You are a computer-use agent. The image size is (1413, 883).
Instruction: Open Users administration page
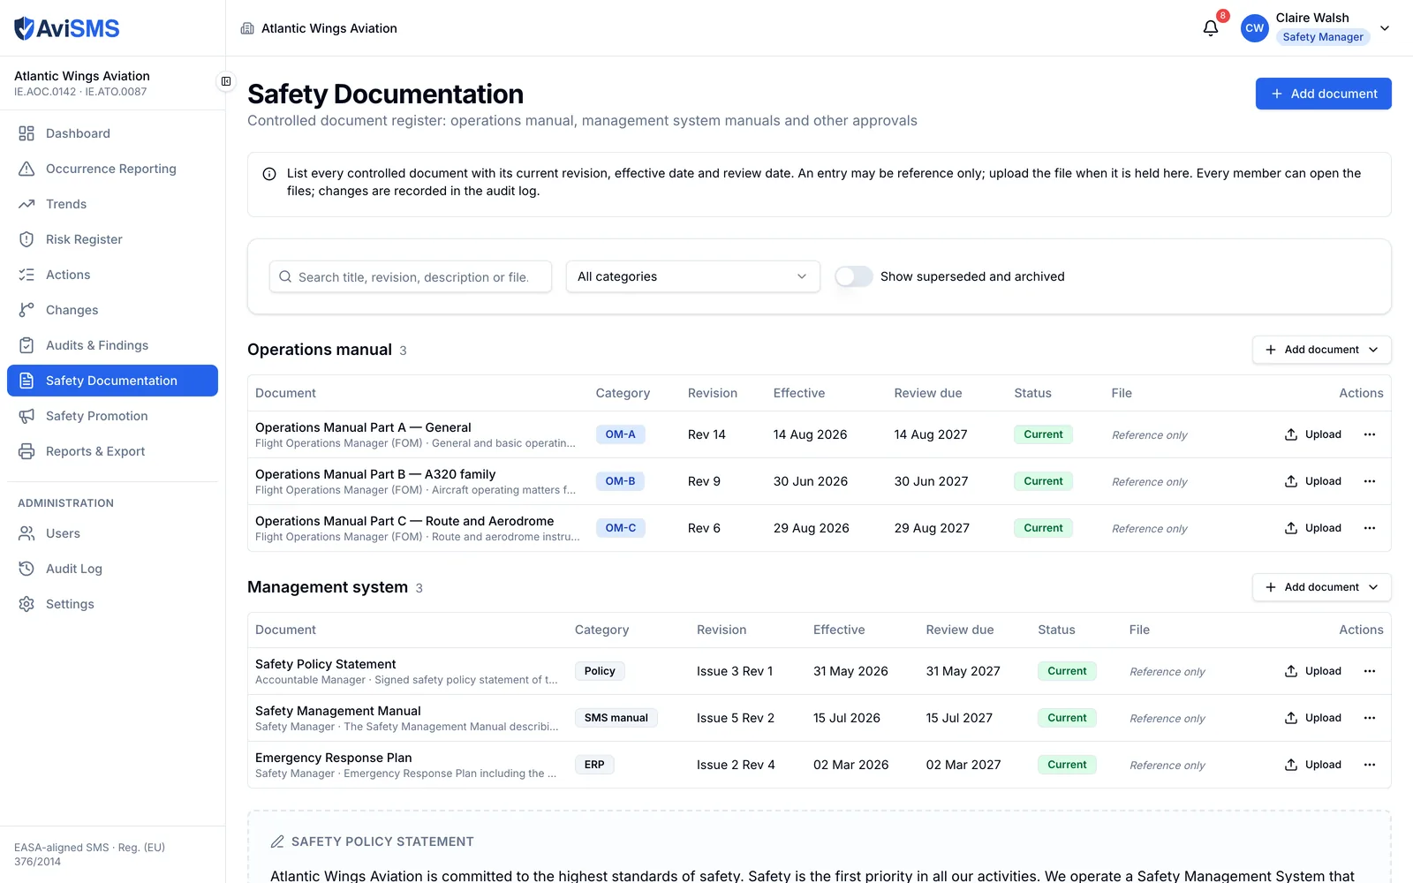pyautogui.click(x=112, y=533)
